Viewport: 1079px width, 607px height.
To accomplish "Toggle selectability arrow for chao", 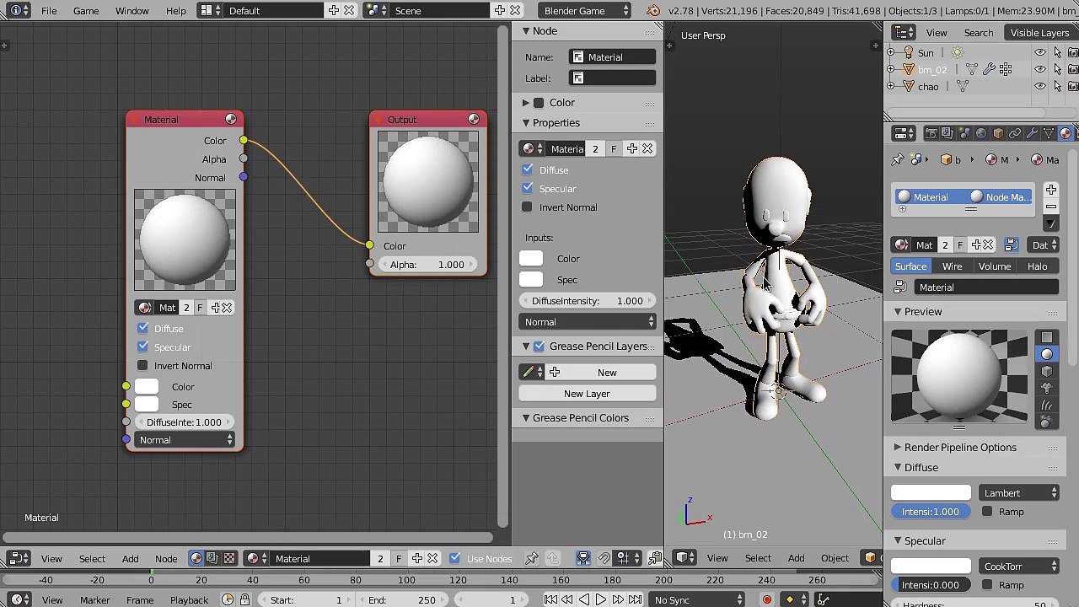I will click(x=1057, y=86).
